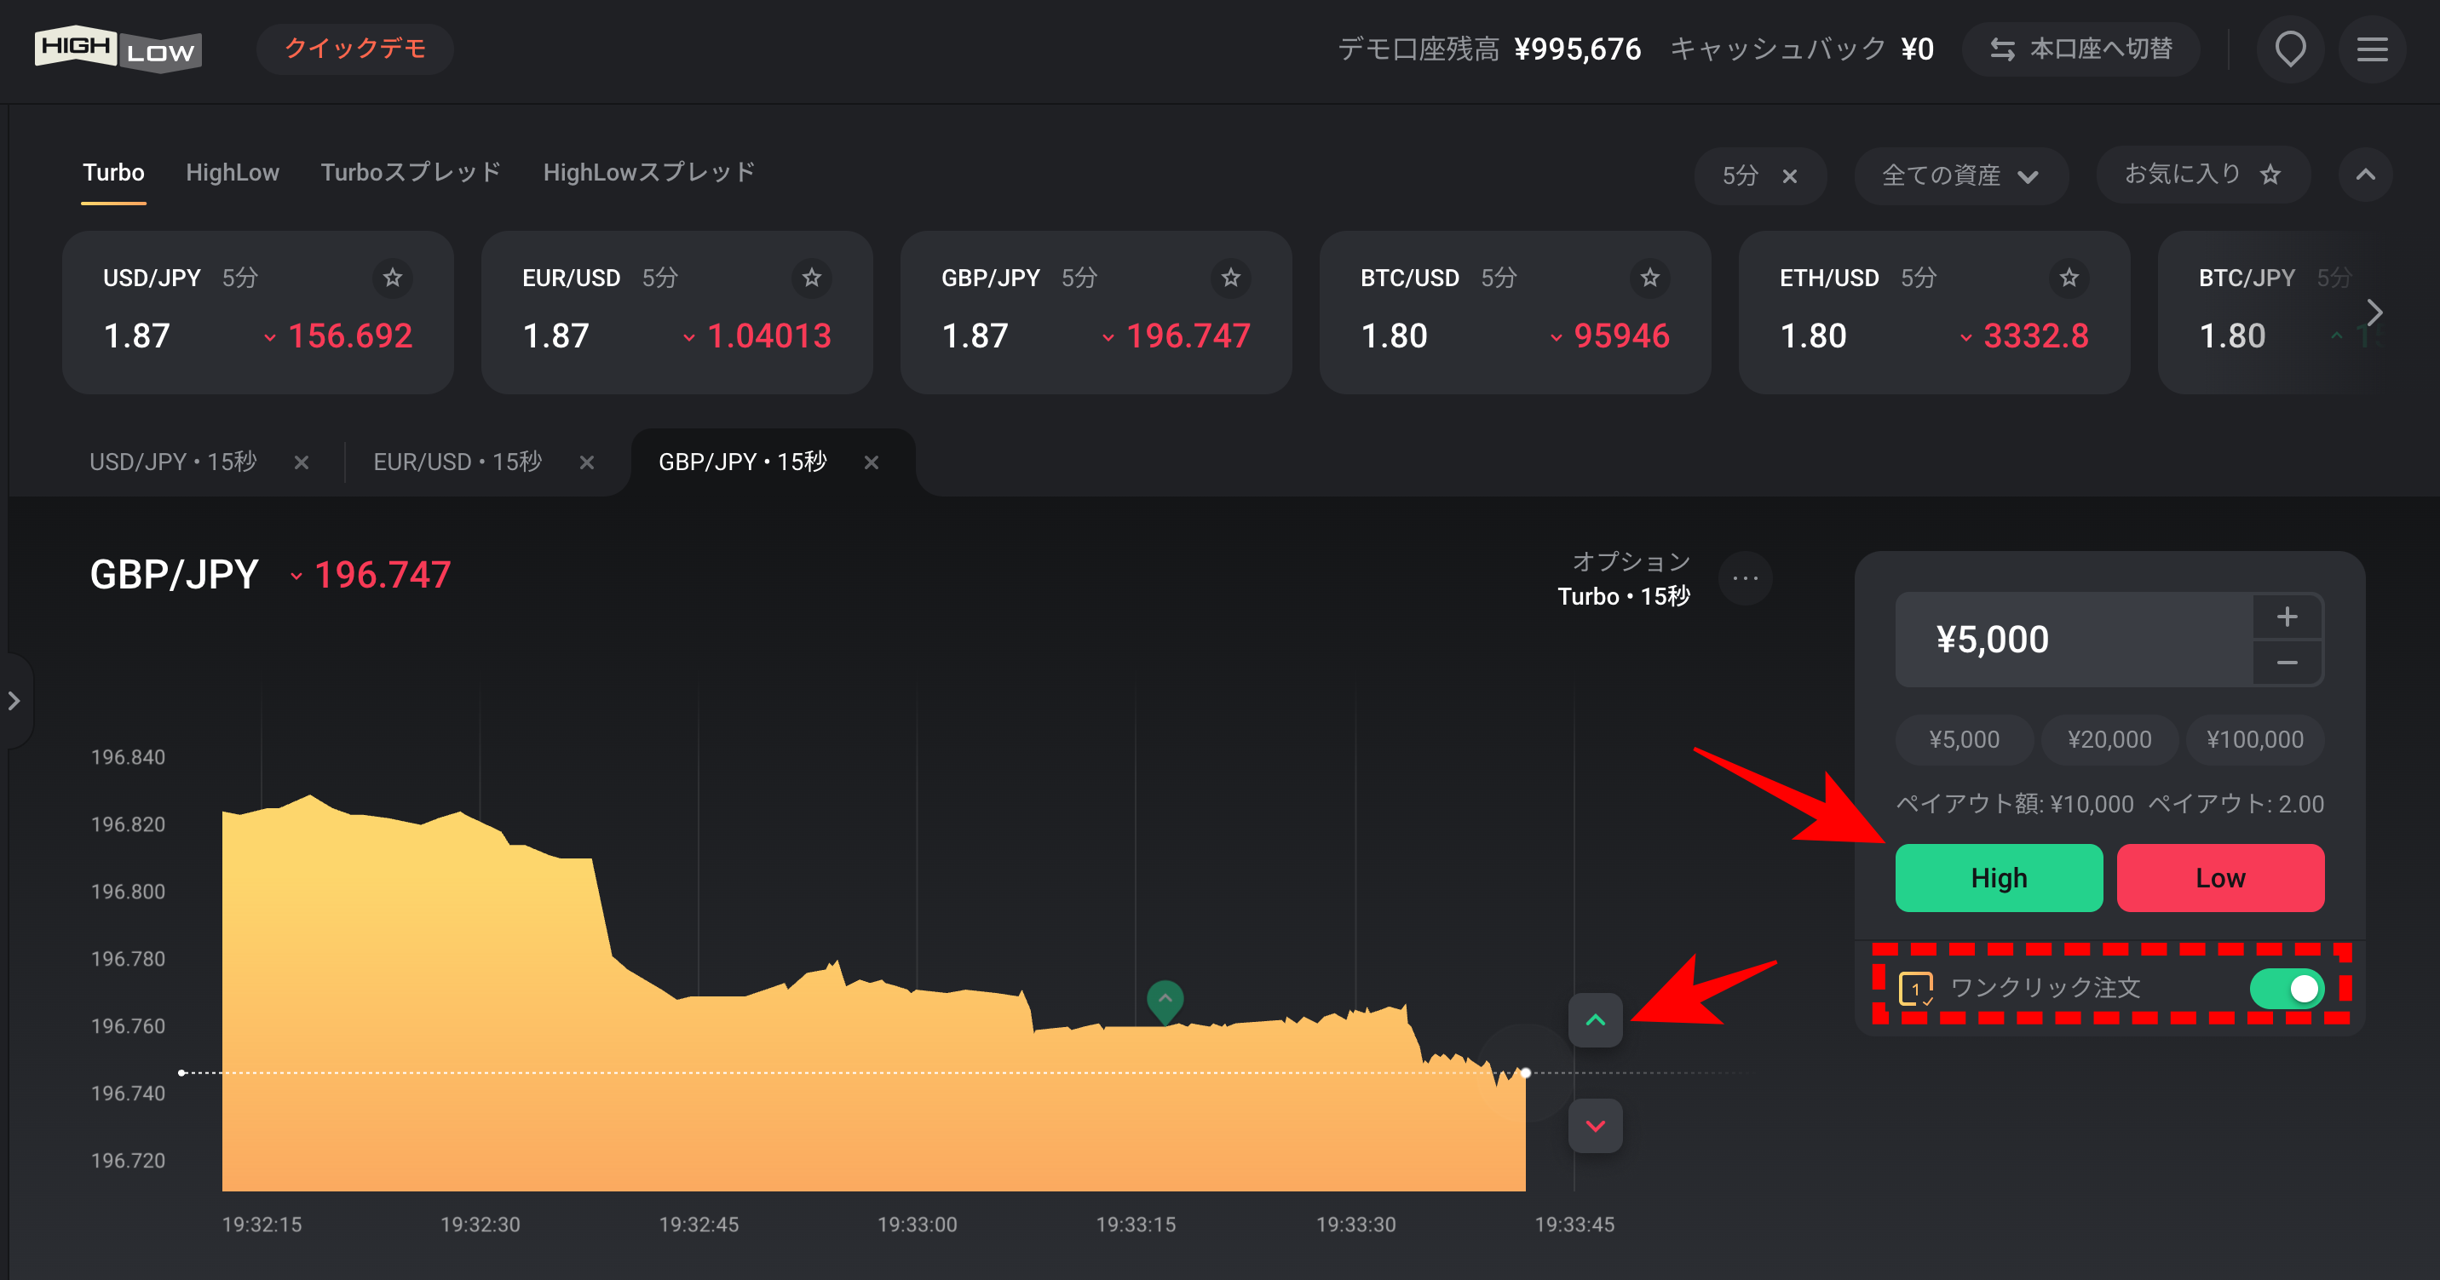Collapse the asset list with up chevron

coord(2365,175)
